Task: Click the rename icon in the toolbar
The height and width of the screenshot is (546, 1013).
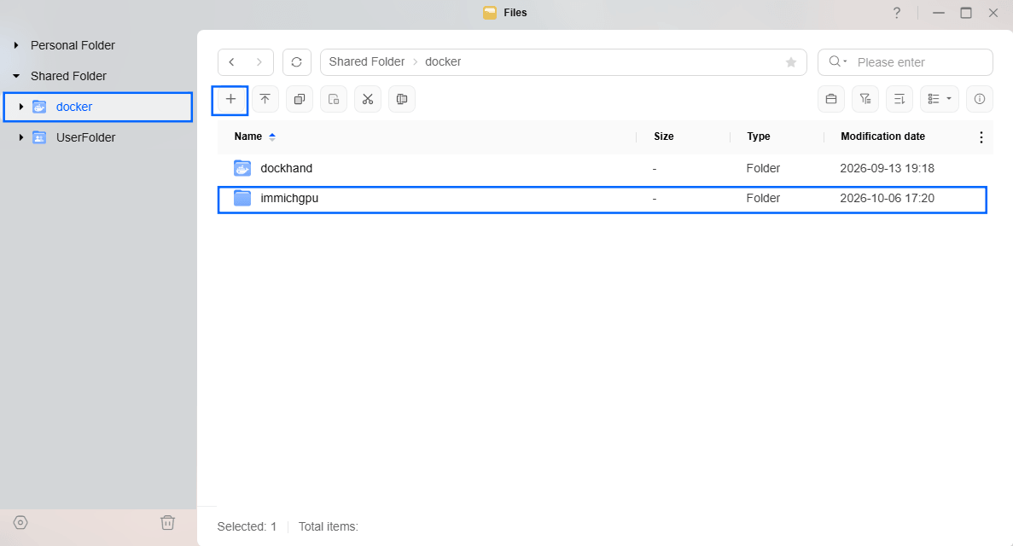Action: pos(402,100)
